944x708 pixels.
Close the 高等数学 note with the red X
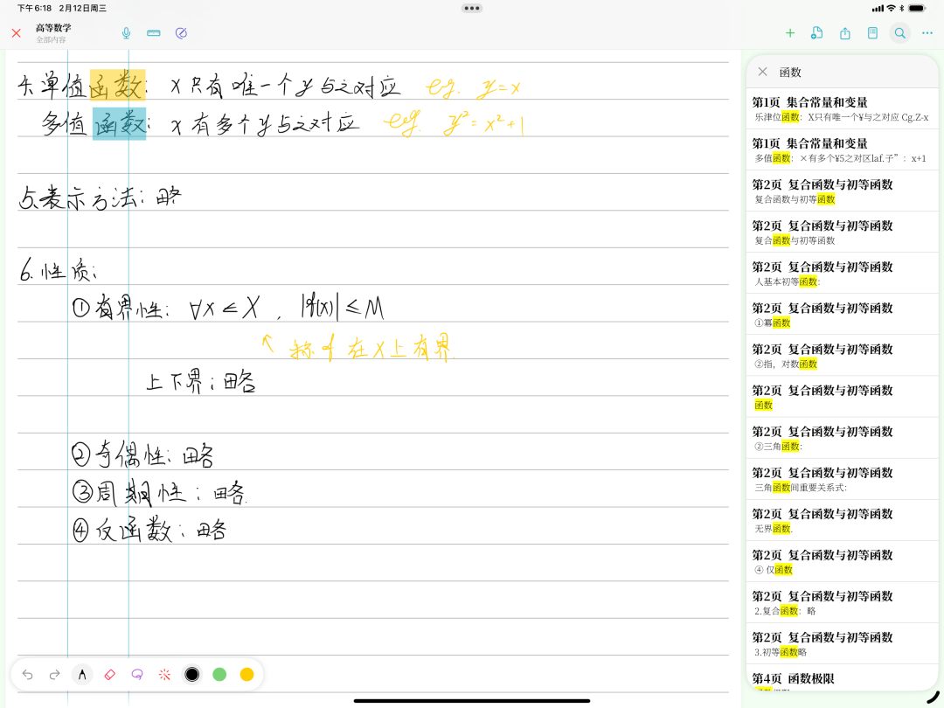point(17,33)
